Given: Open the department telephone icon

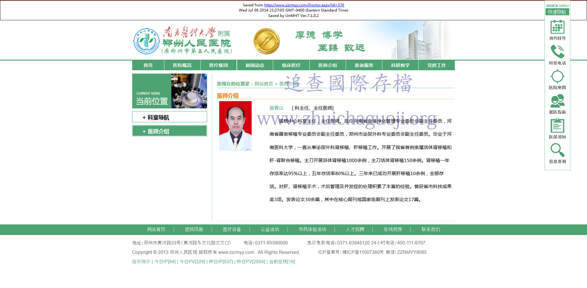Looking at the screenshot, I should (x=557, y=52).
